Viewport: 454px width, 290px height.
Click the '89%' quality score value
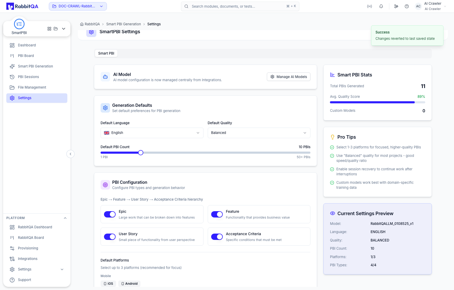point(421,97)
